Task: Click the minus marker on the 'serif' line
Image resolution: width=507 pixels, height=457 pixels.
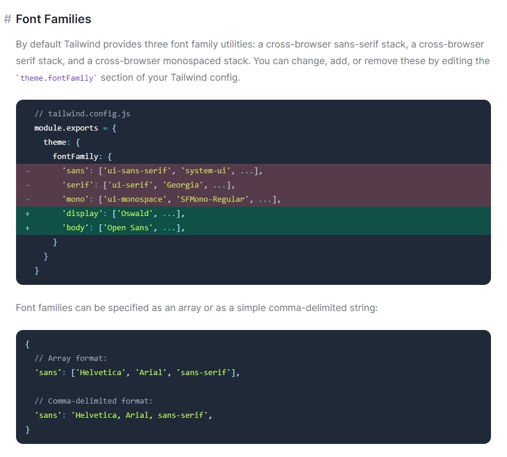Action: (27, 185)
